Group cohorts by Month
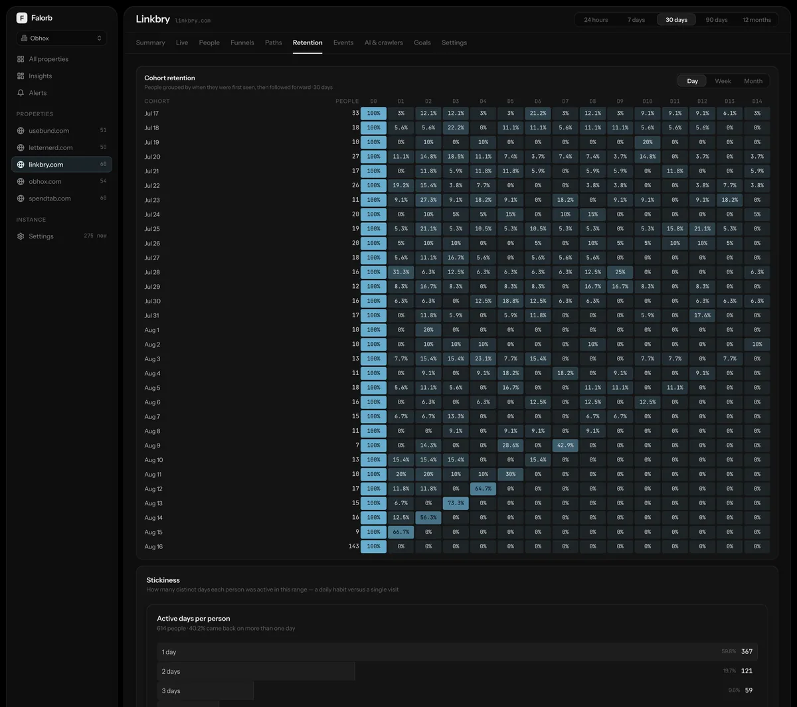Image resolution: width=797 pixels, height=707 pixels. pos(753,81)
